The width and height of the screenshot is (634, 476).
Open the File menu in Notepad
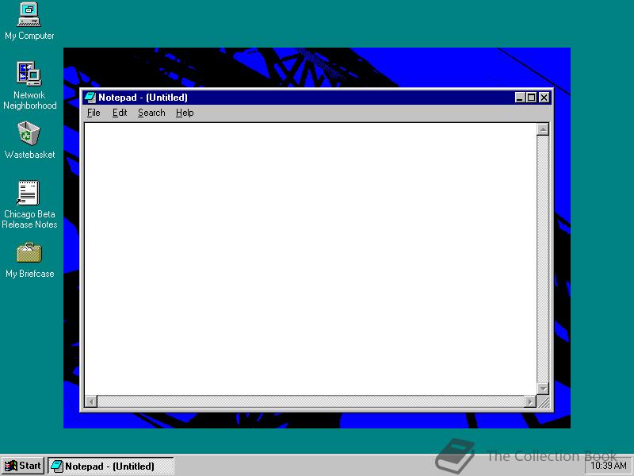click(94, 113)
